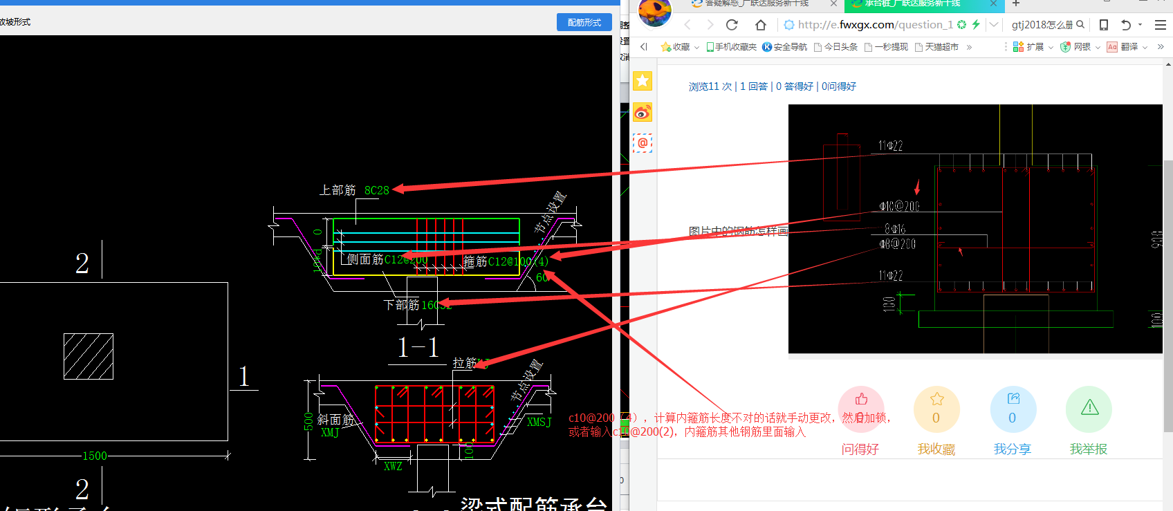Open the browser hamburger menu
Viewport: 1173px width, 511px height.
tap(1161, 25)
